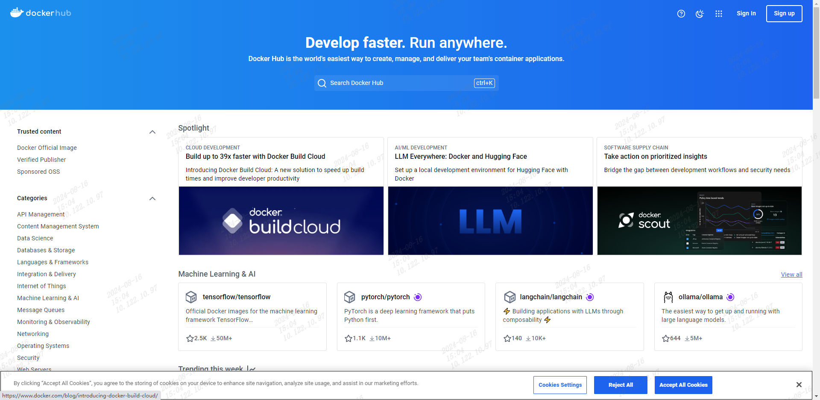This screenshot has width=820, height=400.
Task: Click the pytorch 10M+ download icon
Action: (372, 339)
